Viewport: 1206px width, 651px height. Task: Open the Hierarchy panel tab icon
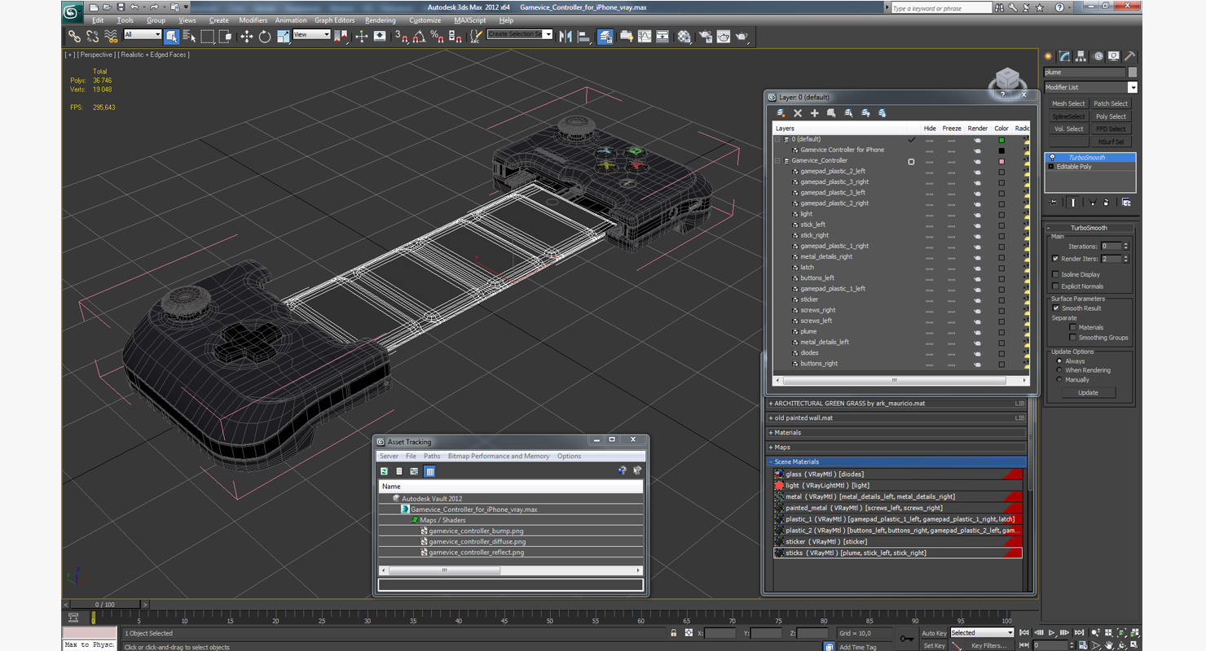(x=1081, y=56)
